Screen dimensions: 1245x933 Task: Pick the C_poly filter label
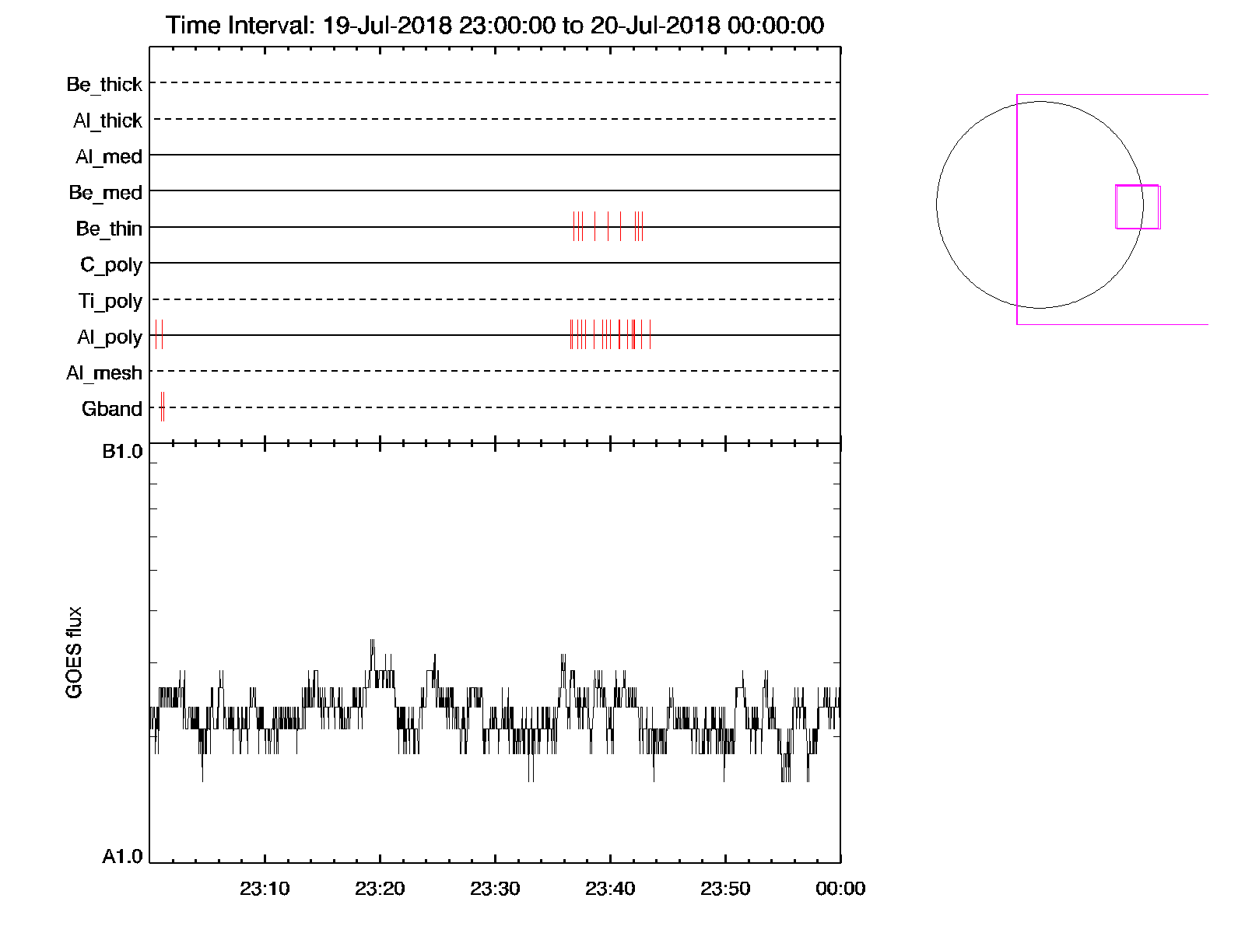point(111,265)
